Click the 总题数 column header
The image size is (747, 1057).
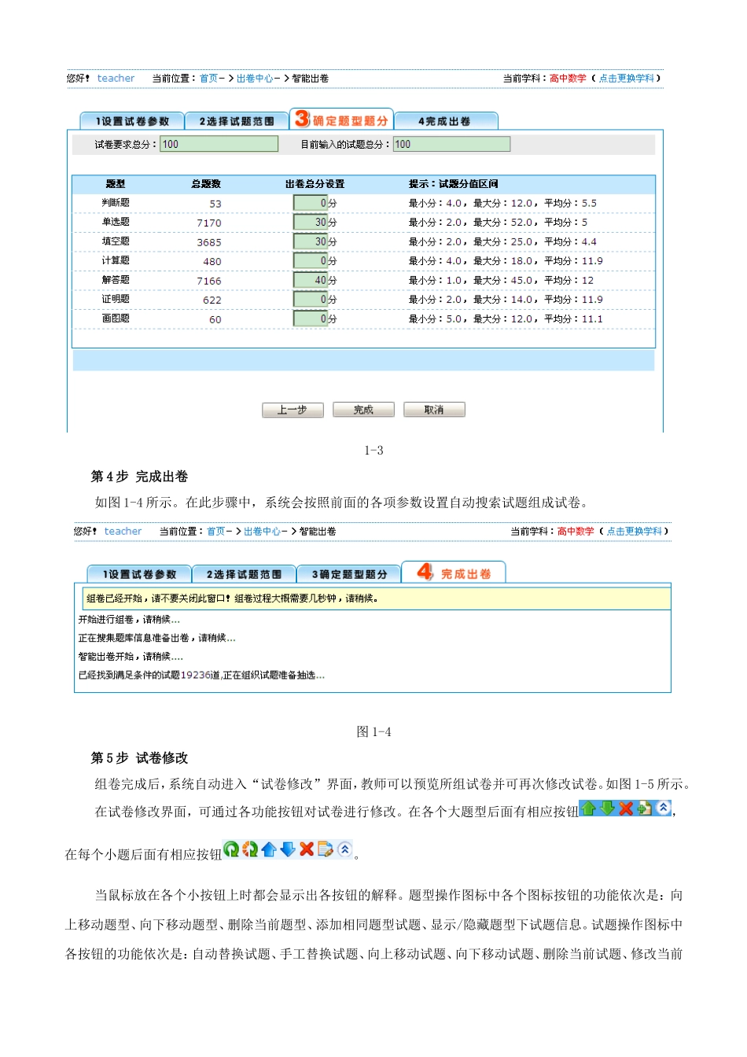tap(206, 184)
